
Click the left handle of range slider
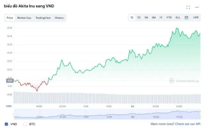click(x=14, y=114)
